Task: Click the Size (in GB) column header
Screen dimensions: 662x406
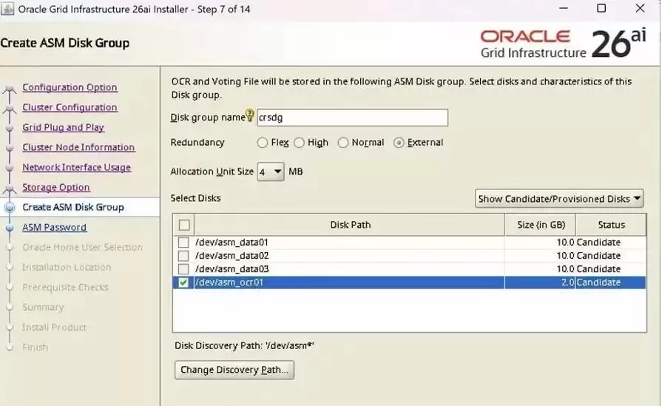Action: pos(541,225)
